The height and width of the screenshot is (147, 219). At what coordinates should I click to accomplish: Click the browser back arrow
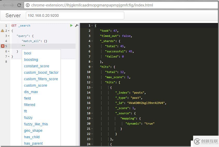[x=5, y=5]
